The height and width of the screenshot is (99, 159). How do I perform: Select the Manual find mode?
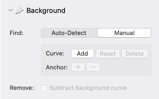(124, 33)
